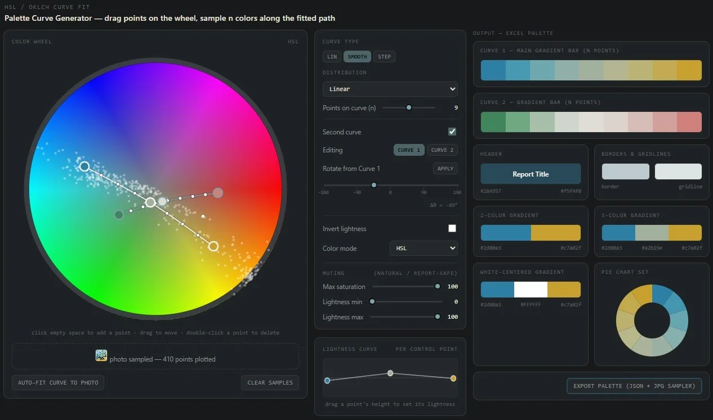
Task: Select the CURVE 1 editing tab
Action: click(x=409, y=150)
